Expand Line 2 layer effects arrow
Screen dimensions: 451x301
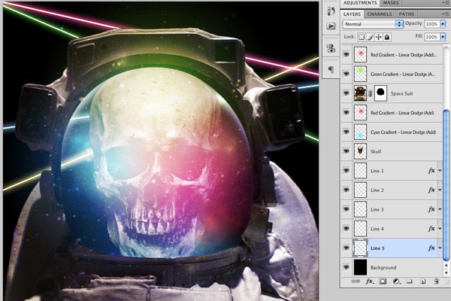click(440, 190)
